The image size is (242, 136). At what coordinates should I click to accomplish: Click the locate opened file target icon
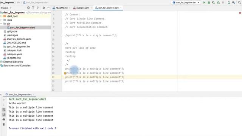(x=28, y=8)
